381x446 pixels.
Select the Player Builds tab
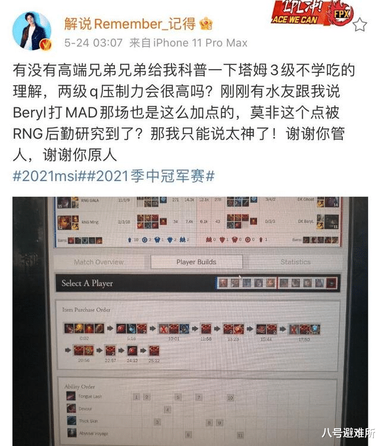(x=196, y=262)
